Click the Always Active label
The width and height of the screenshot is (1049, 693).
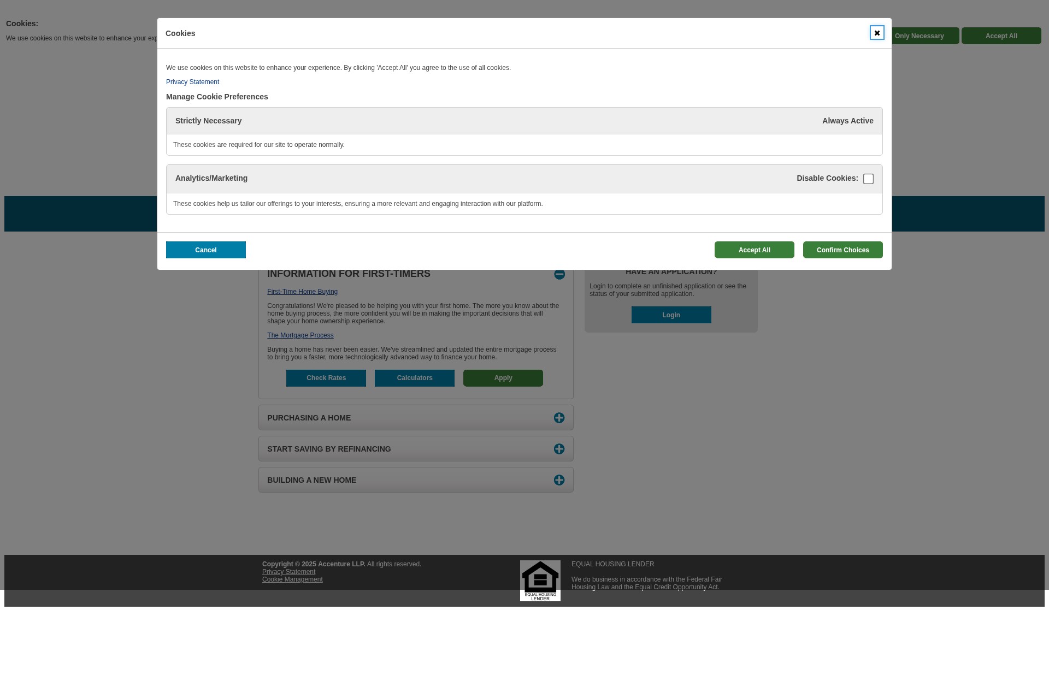pos(848,121)
